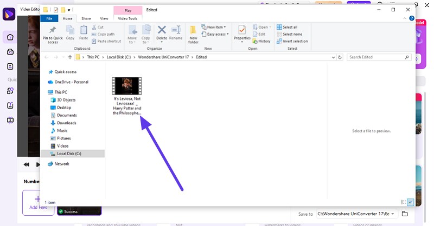Select Quick access in navigation pane
Screen dimensions: 434x226
(62, 72)
